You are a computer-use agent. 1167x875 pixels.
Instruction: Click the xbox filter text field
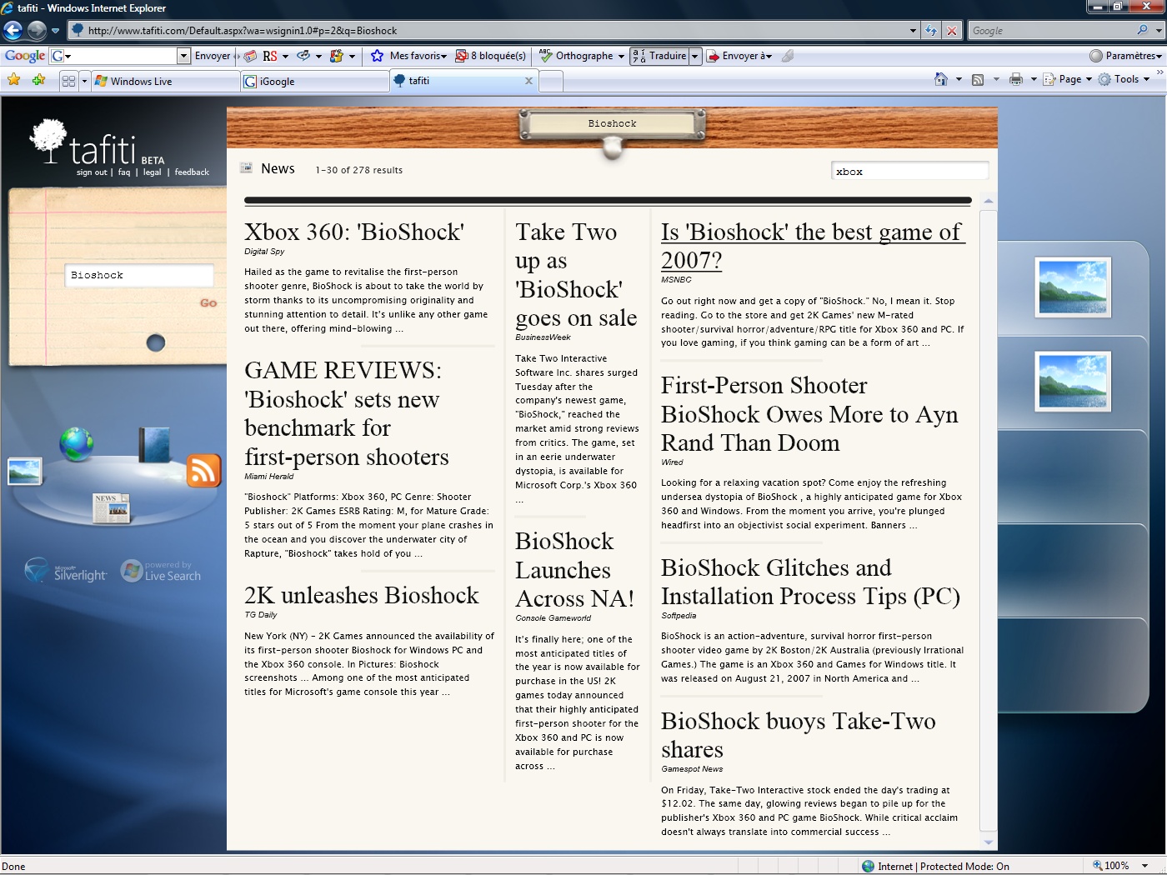coord(909,172)
